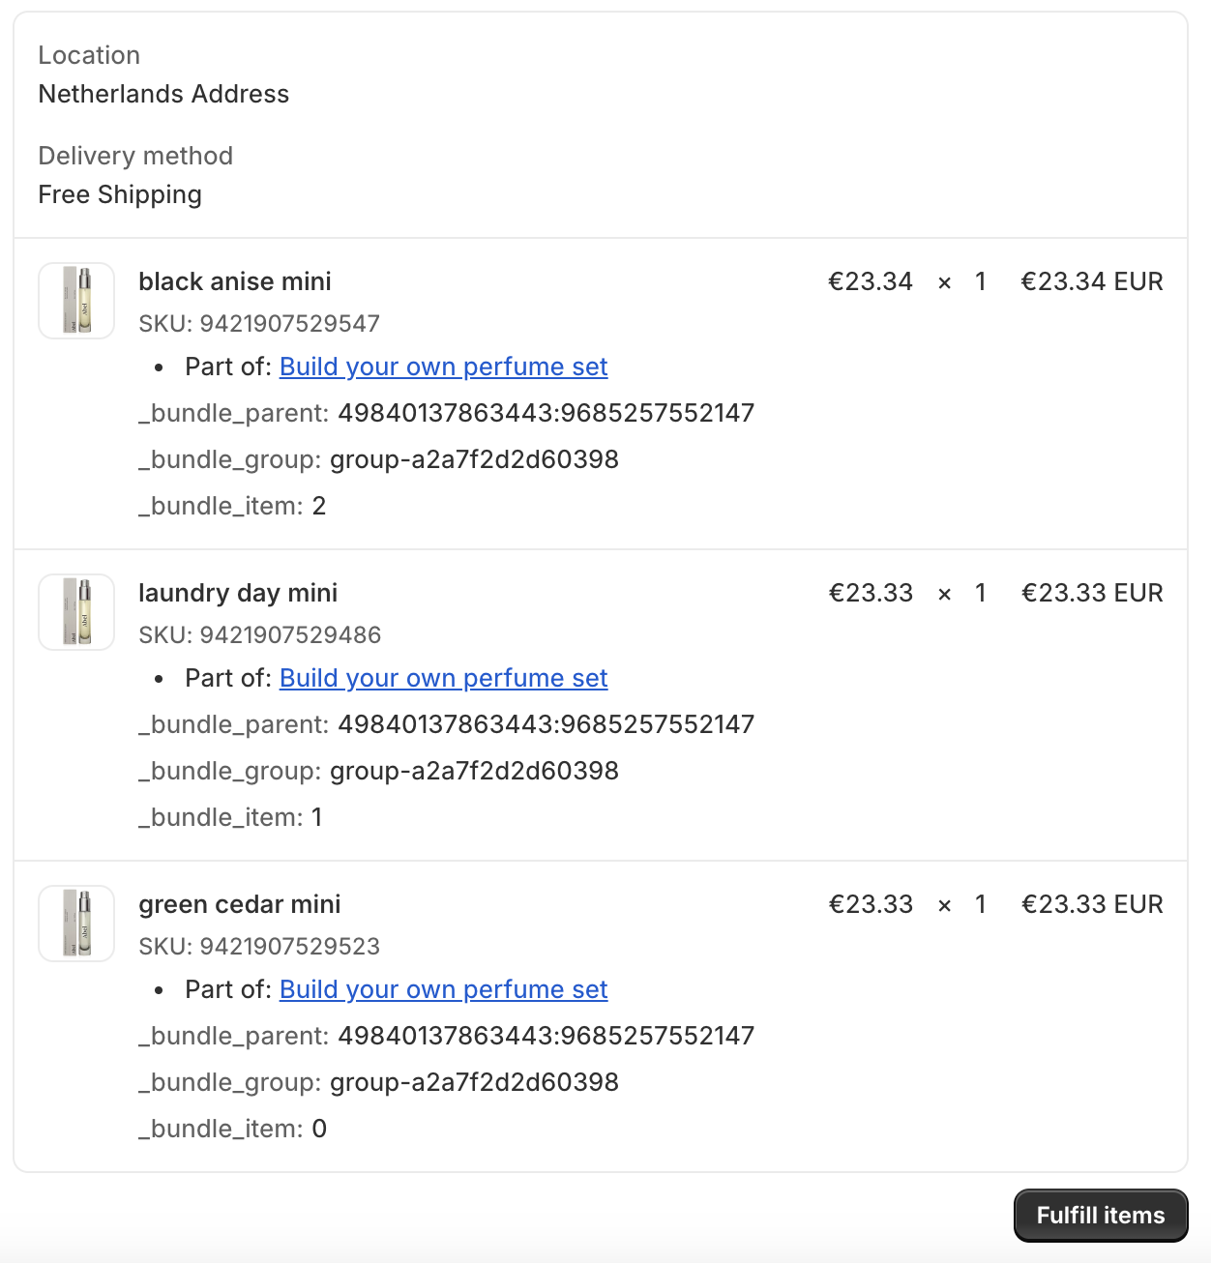Click the quantity value for laundry day mini
1211x1263 pixels.
pyautogui.click(x=981, y=593)
